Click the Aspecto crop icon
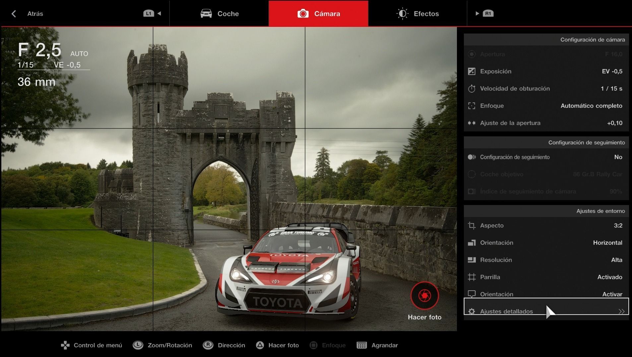This screenshot has height=357, width=632. click(472, 226)
